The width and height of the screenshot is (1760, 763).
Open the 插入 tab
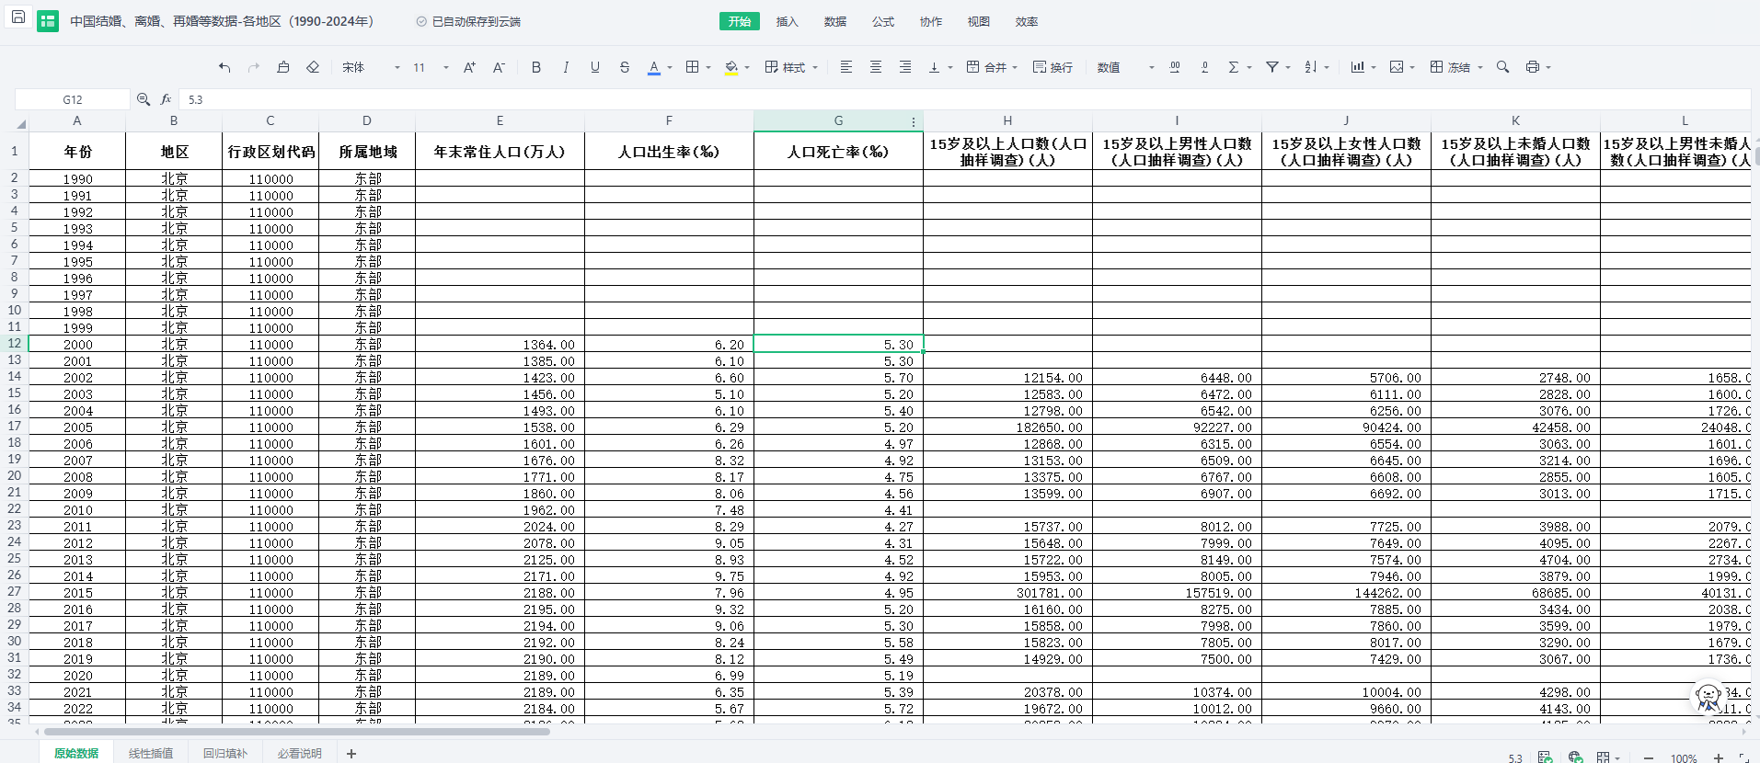(788, 21)
